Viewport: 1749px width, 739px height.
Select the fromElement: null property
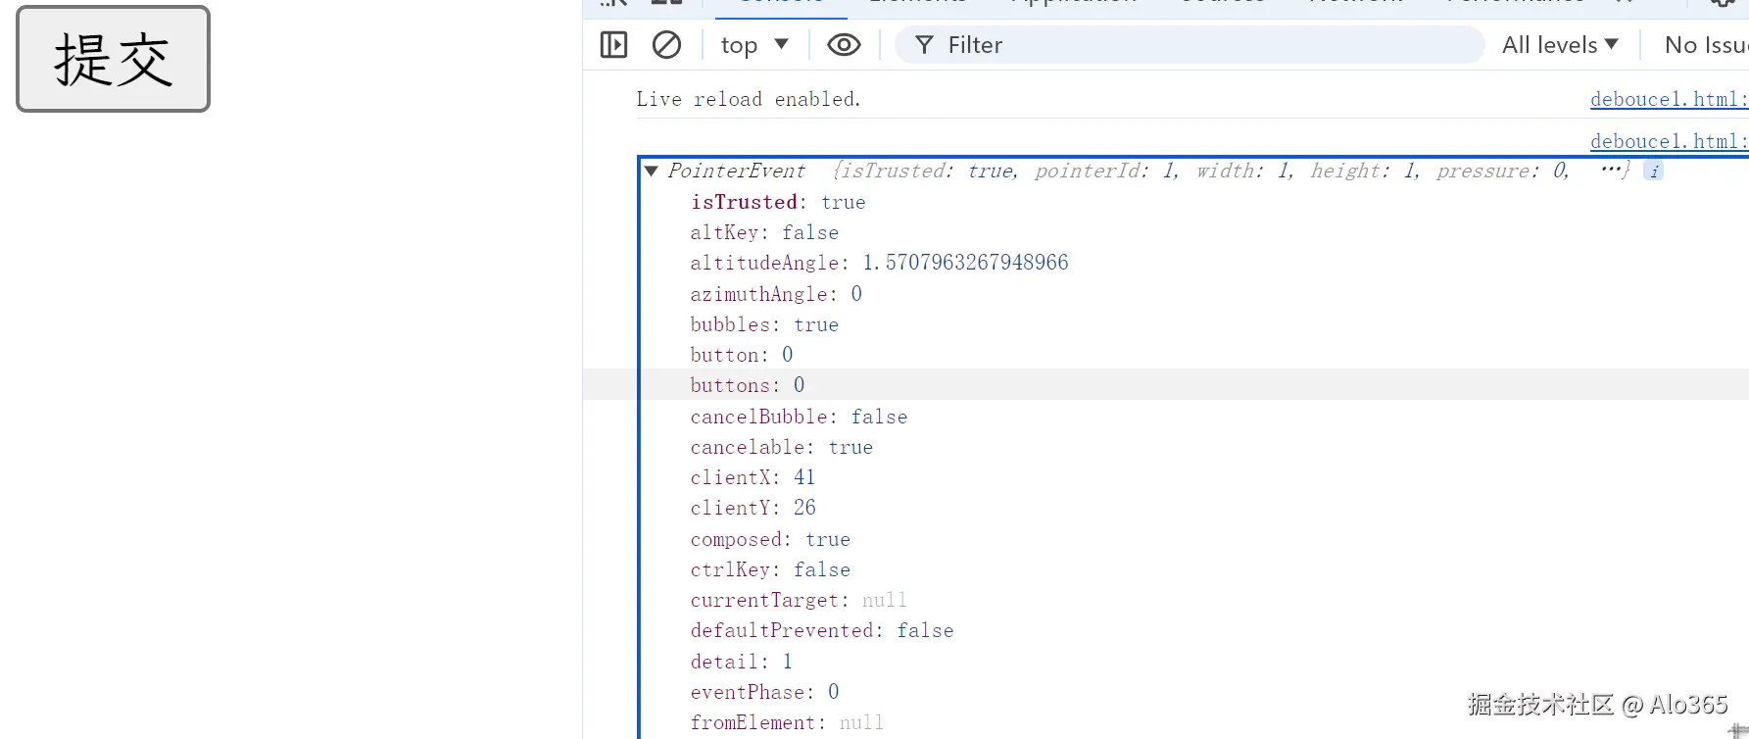point(787,722)
